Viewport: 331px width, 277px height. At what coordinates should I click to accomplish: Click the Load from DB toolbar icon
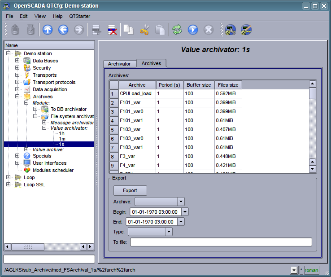tap(15, 30)
